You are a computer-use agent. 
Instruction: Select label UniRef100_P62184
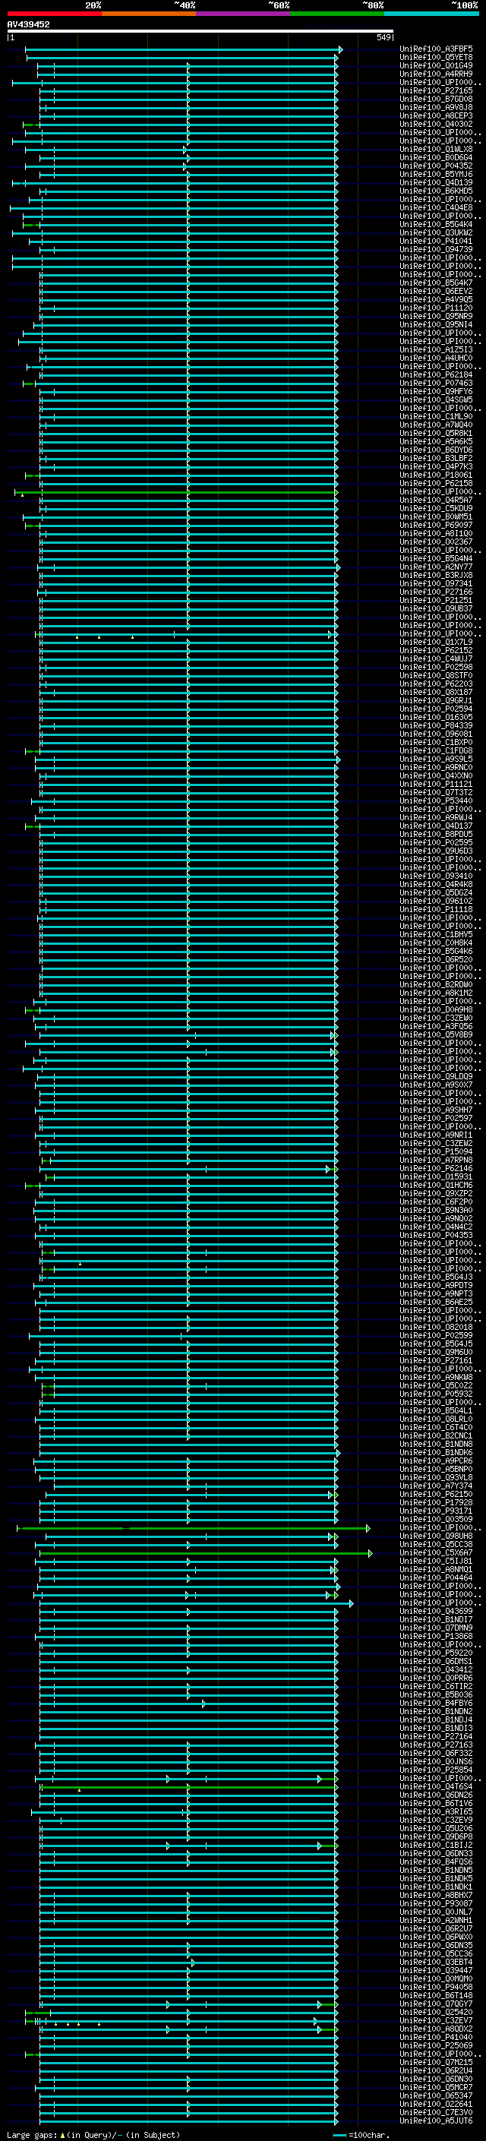(436, 375)
